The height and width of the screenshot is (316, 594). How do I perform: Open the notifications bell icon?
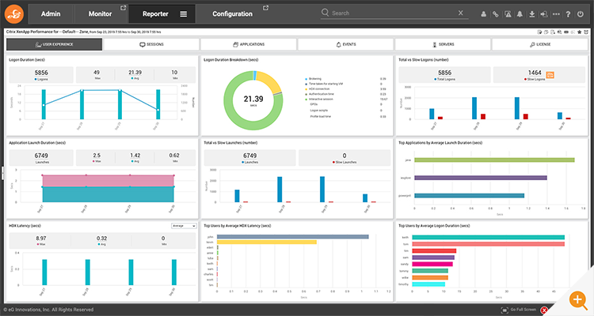click(520, 14)
